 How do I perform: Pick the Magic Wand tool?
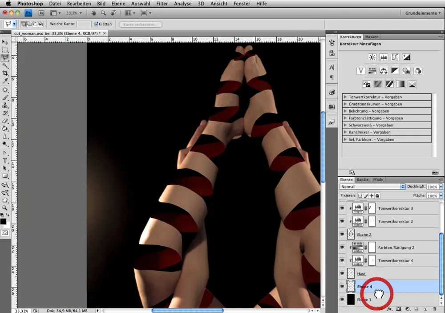point(5,65)
